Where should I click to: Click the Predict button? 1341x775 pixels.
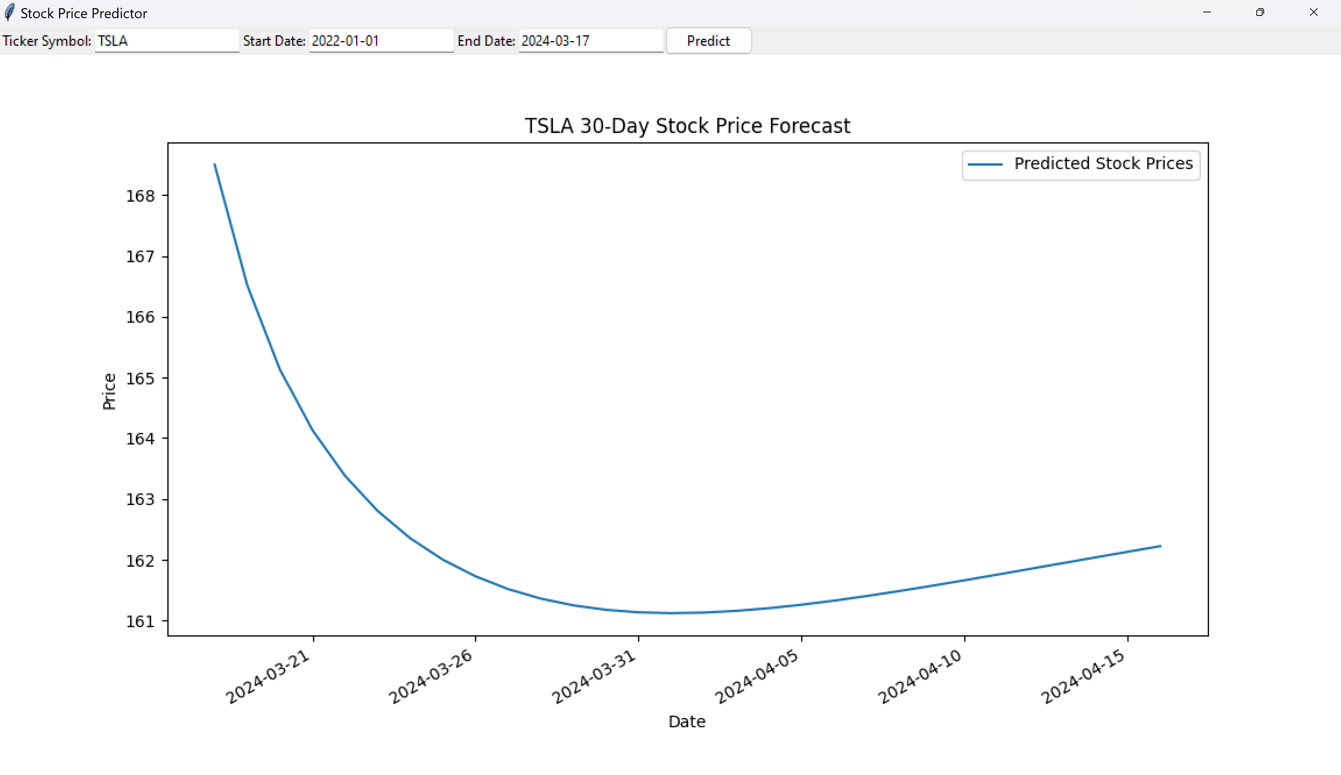[708, 41]
